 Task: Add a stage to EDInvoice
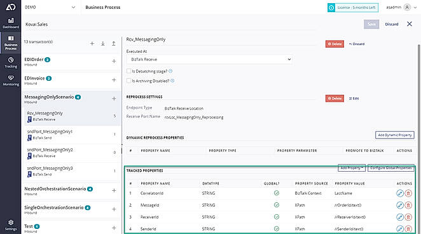(x=114, y=80)
